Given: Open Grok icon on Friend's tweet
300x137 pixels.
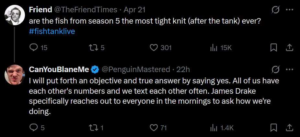Looking at the screenshot, I should click(276, 10).
